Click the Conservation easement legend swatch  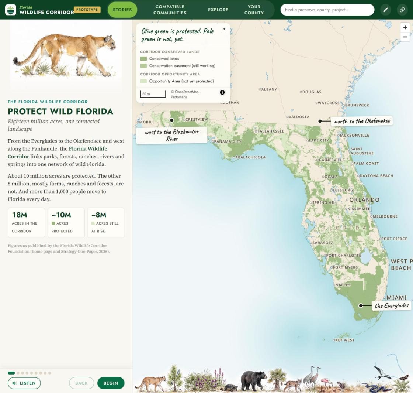point(143,66)
